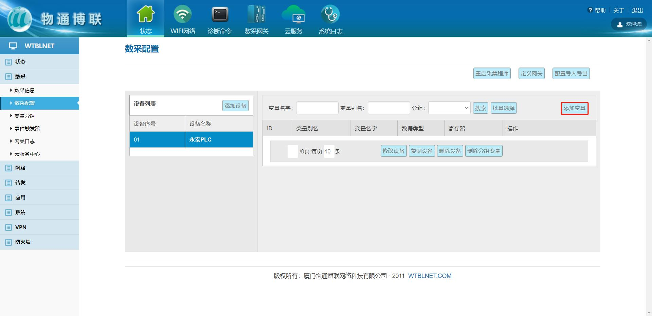Click the 添加变量 button
The image size is (652, 316).
point(574,108)
